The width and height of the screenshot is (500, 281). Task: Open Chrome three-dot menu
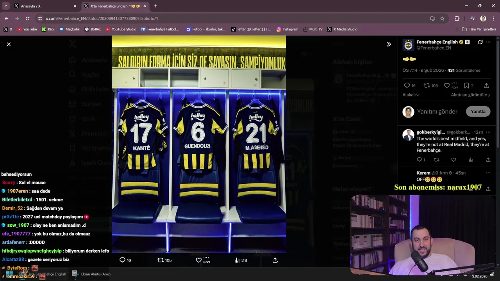coord(494,18)
